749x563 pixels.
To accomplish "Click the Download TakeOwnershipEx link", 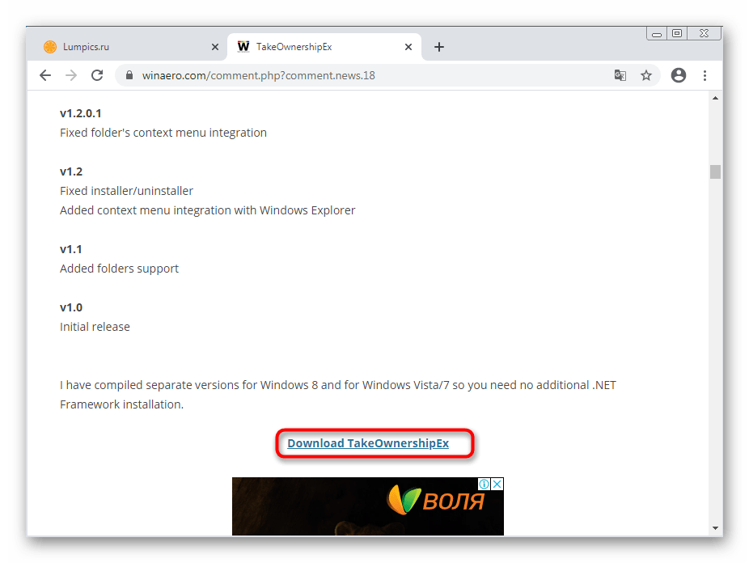I will [368, 443].
